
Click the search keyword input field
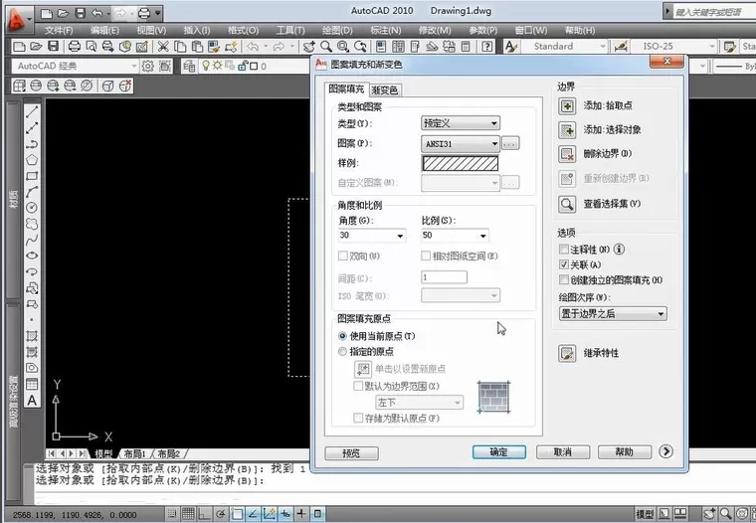[x=713, y=12]
